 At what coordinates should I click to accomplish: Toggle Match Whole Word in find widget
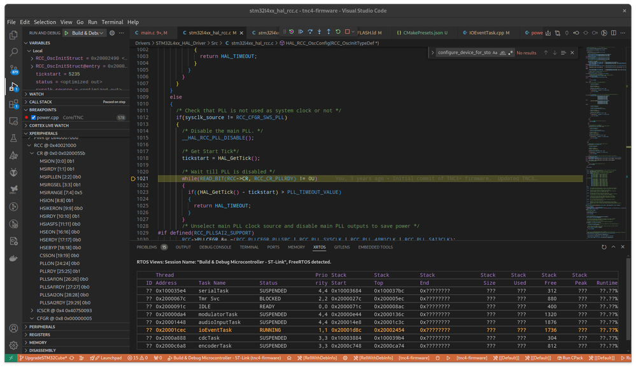[503, 53]
